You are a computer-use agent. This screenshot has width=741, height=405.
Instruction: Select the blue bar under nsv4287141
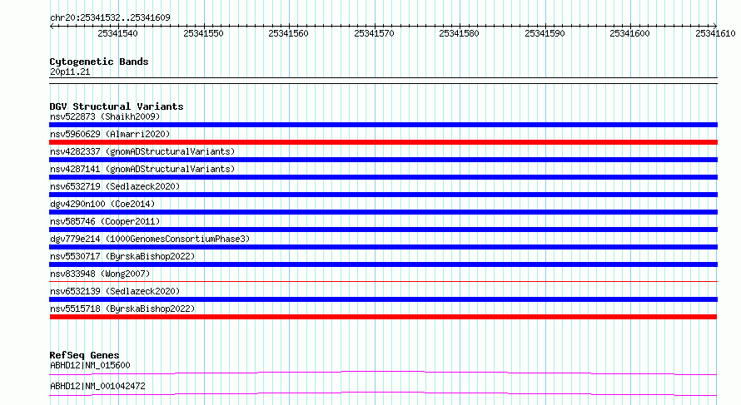tap(383, 177)
